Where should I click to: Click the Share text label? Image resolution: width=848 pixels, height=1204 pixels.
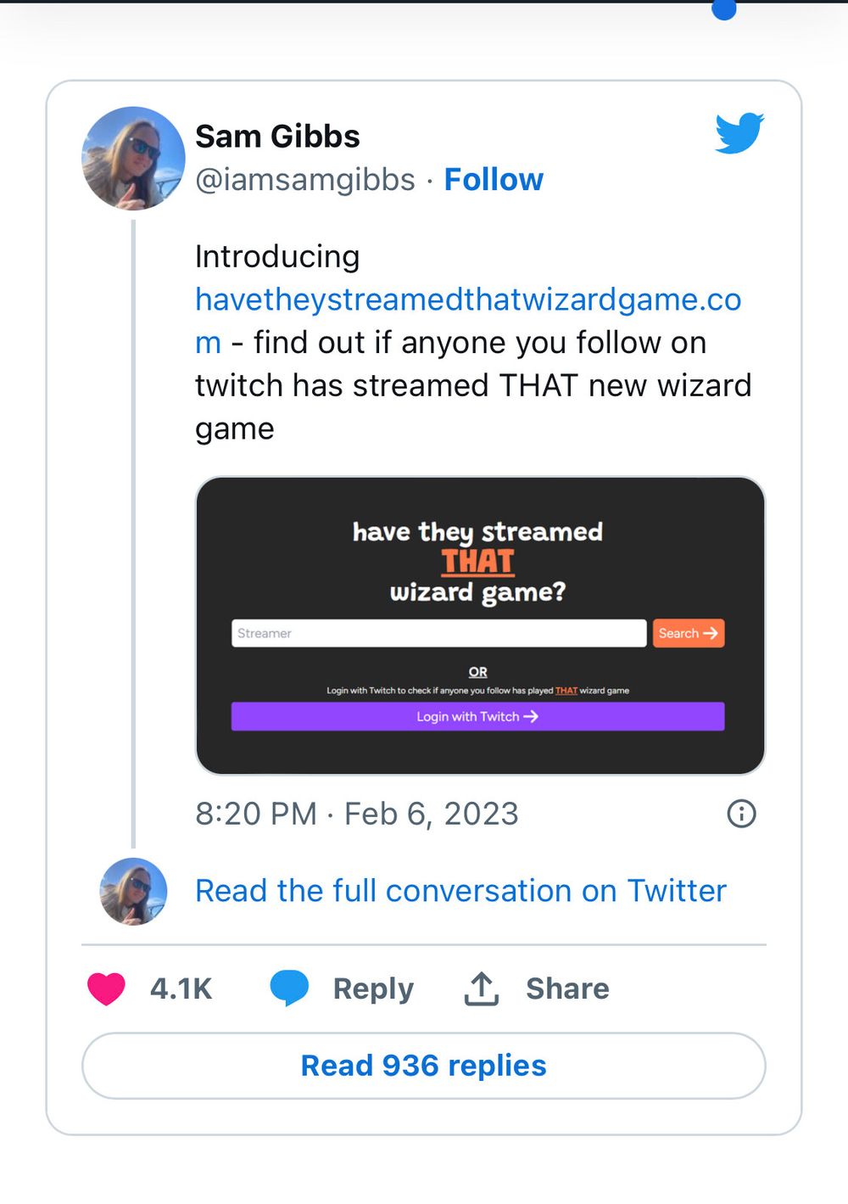click(x=567, y=988)
